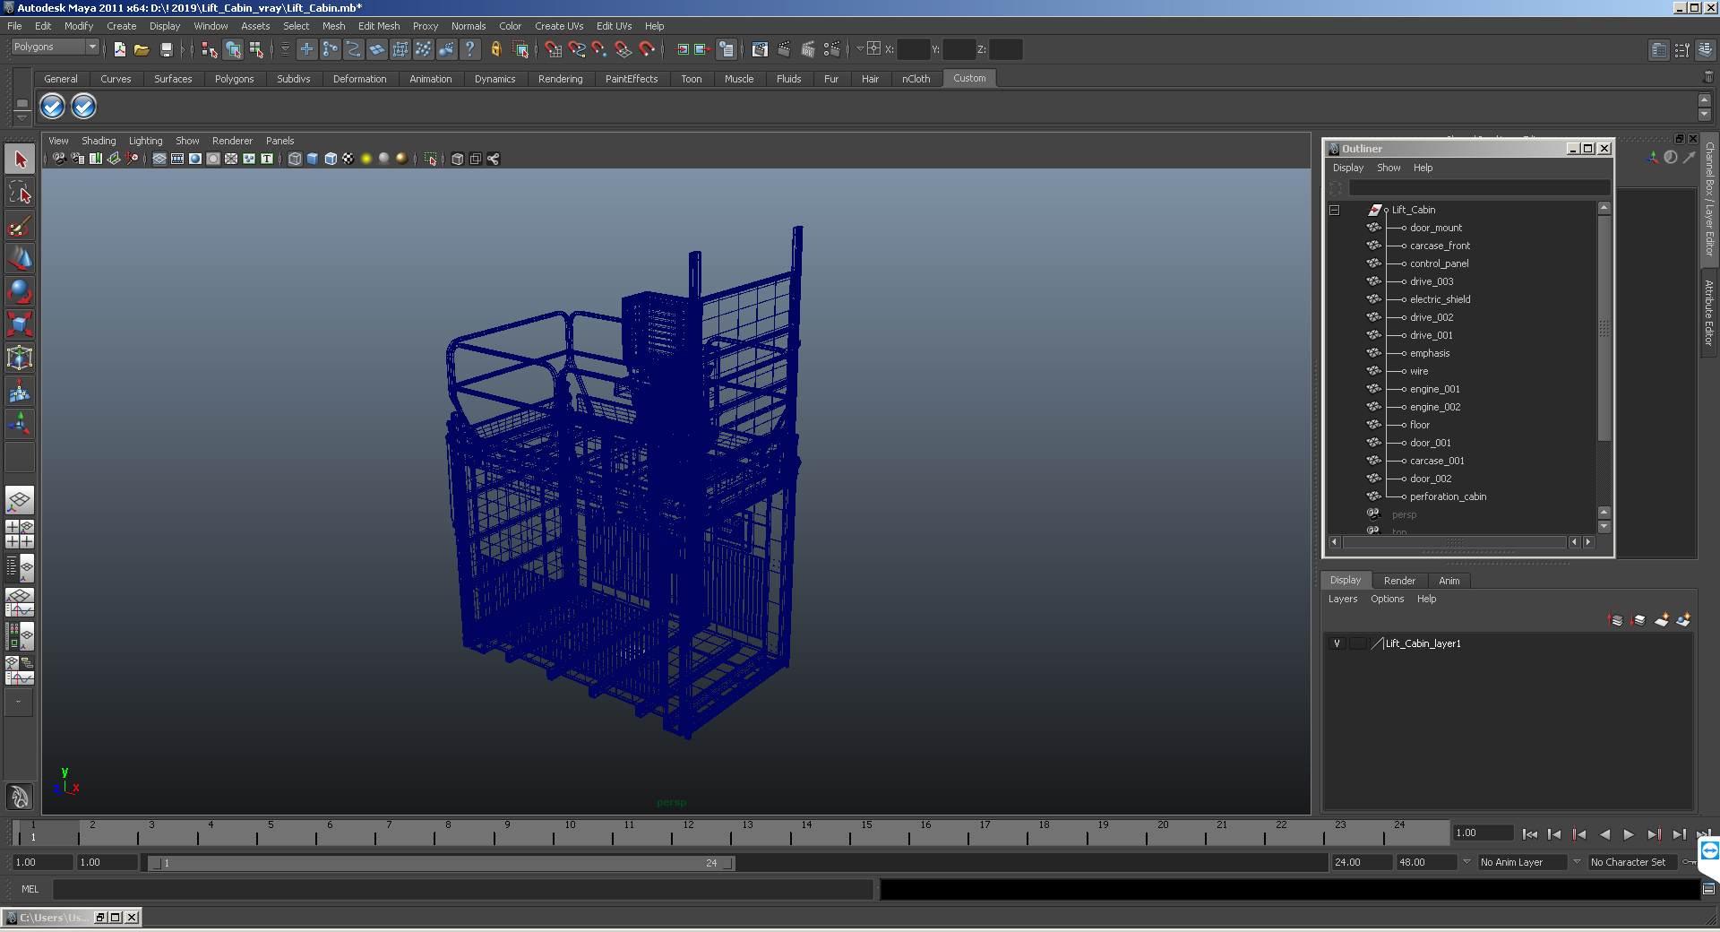The image size is (1720, 932).
Task: Click the Snap to grids magnet
Action: pos(553,50)
